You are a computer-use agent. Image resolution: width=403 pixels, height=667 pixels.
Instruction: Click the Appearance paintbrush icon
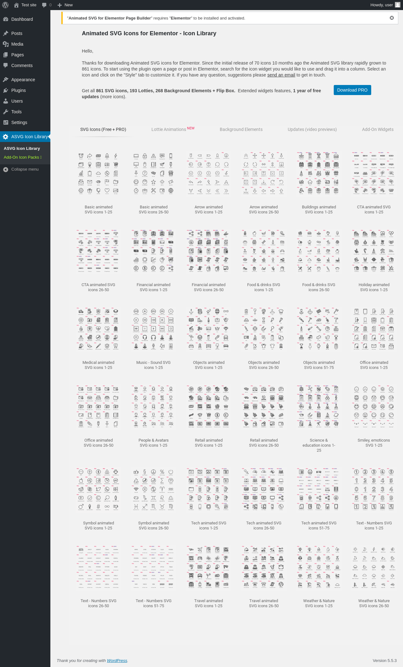coord(6,80)
